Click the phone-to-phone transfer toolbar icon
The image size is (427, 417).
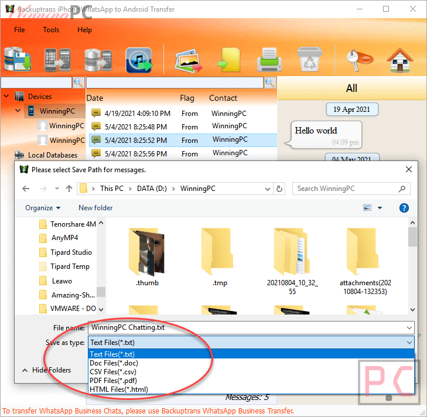pyautogui.click(x=57, y=60)
